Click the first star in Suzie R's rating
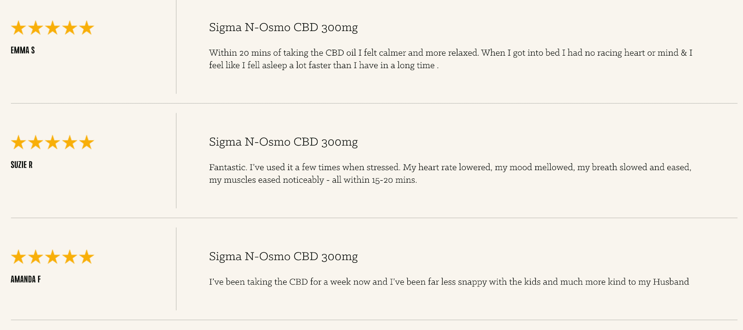The height and width of the screenshot is (330, 743). [19, 143]
